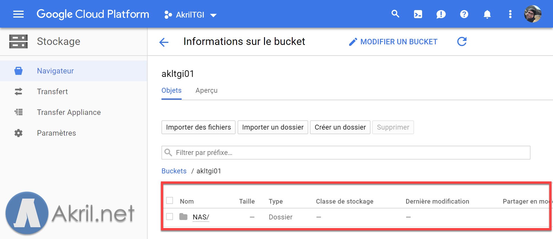553x239 pixels.
Task: Open the search magnifier icon
Action: coord(395,14)
